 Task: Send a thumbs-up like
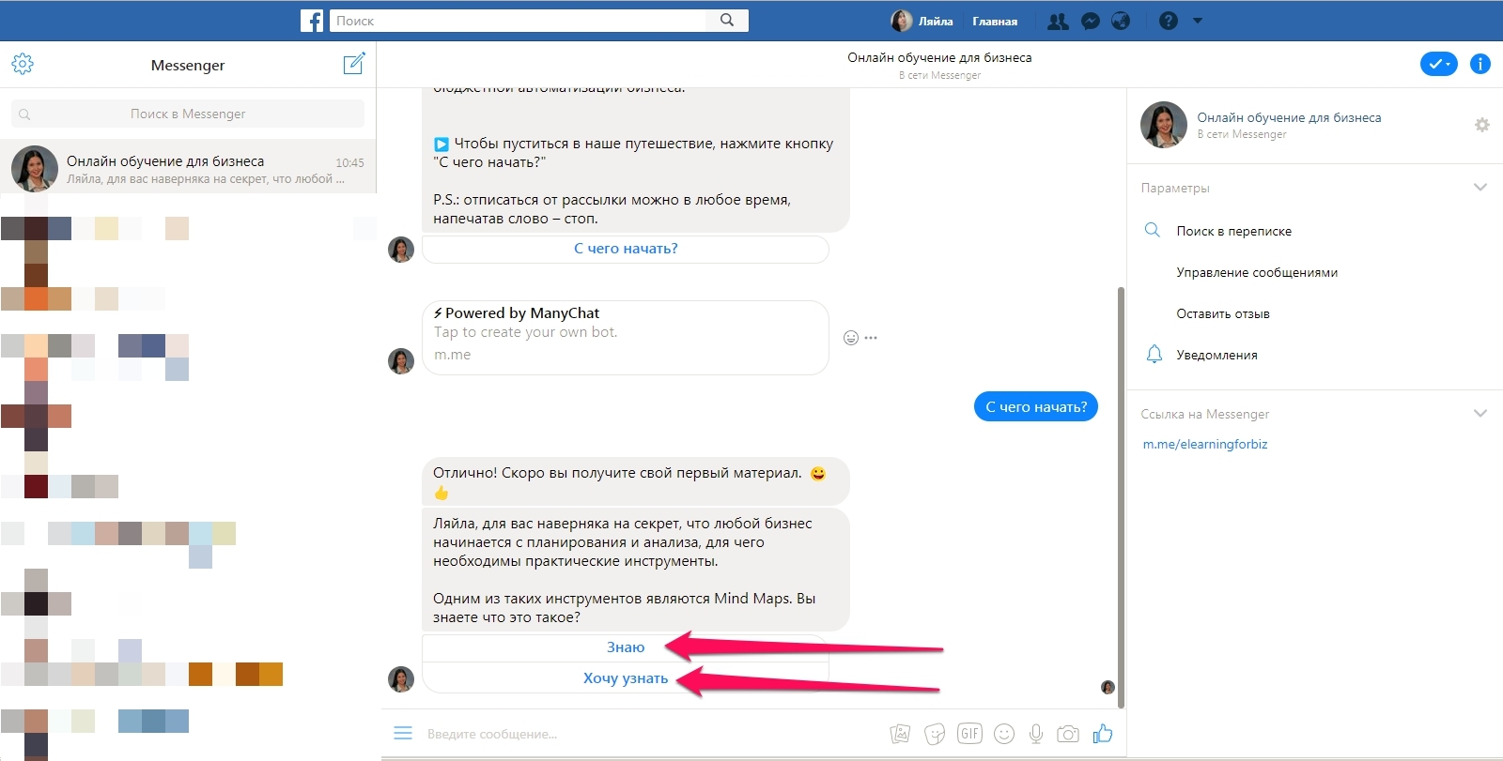[1103, 733]
